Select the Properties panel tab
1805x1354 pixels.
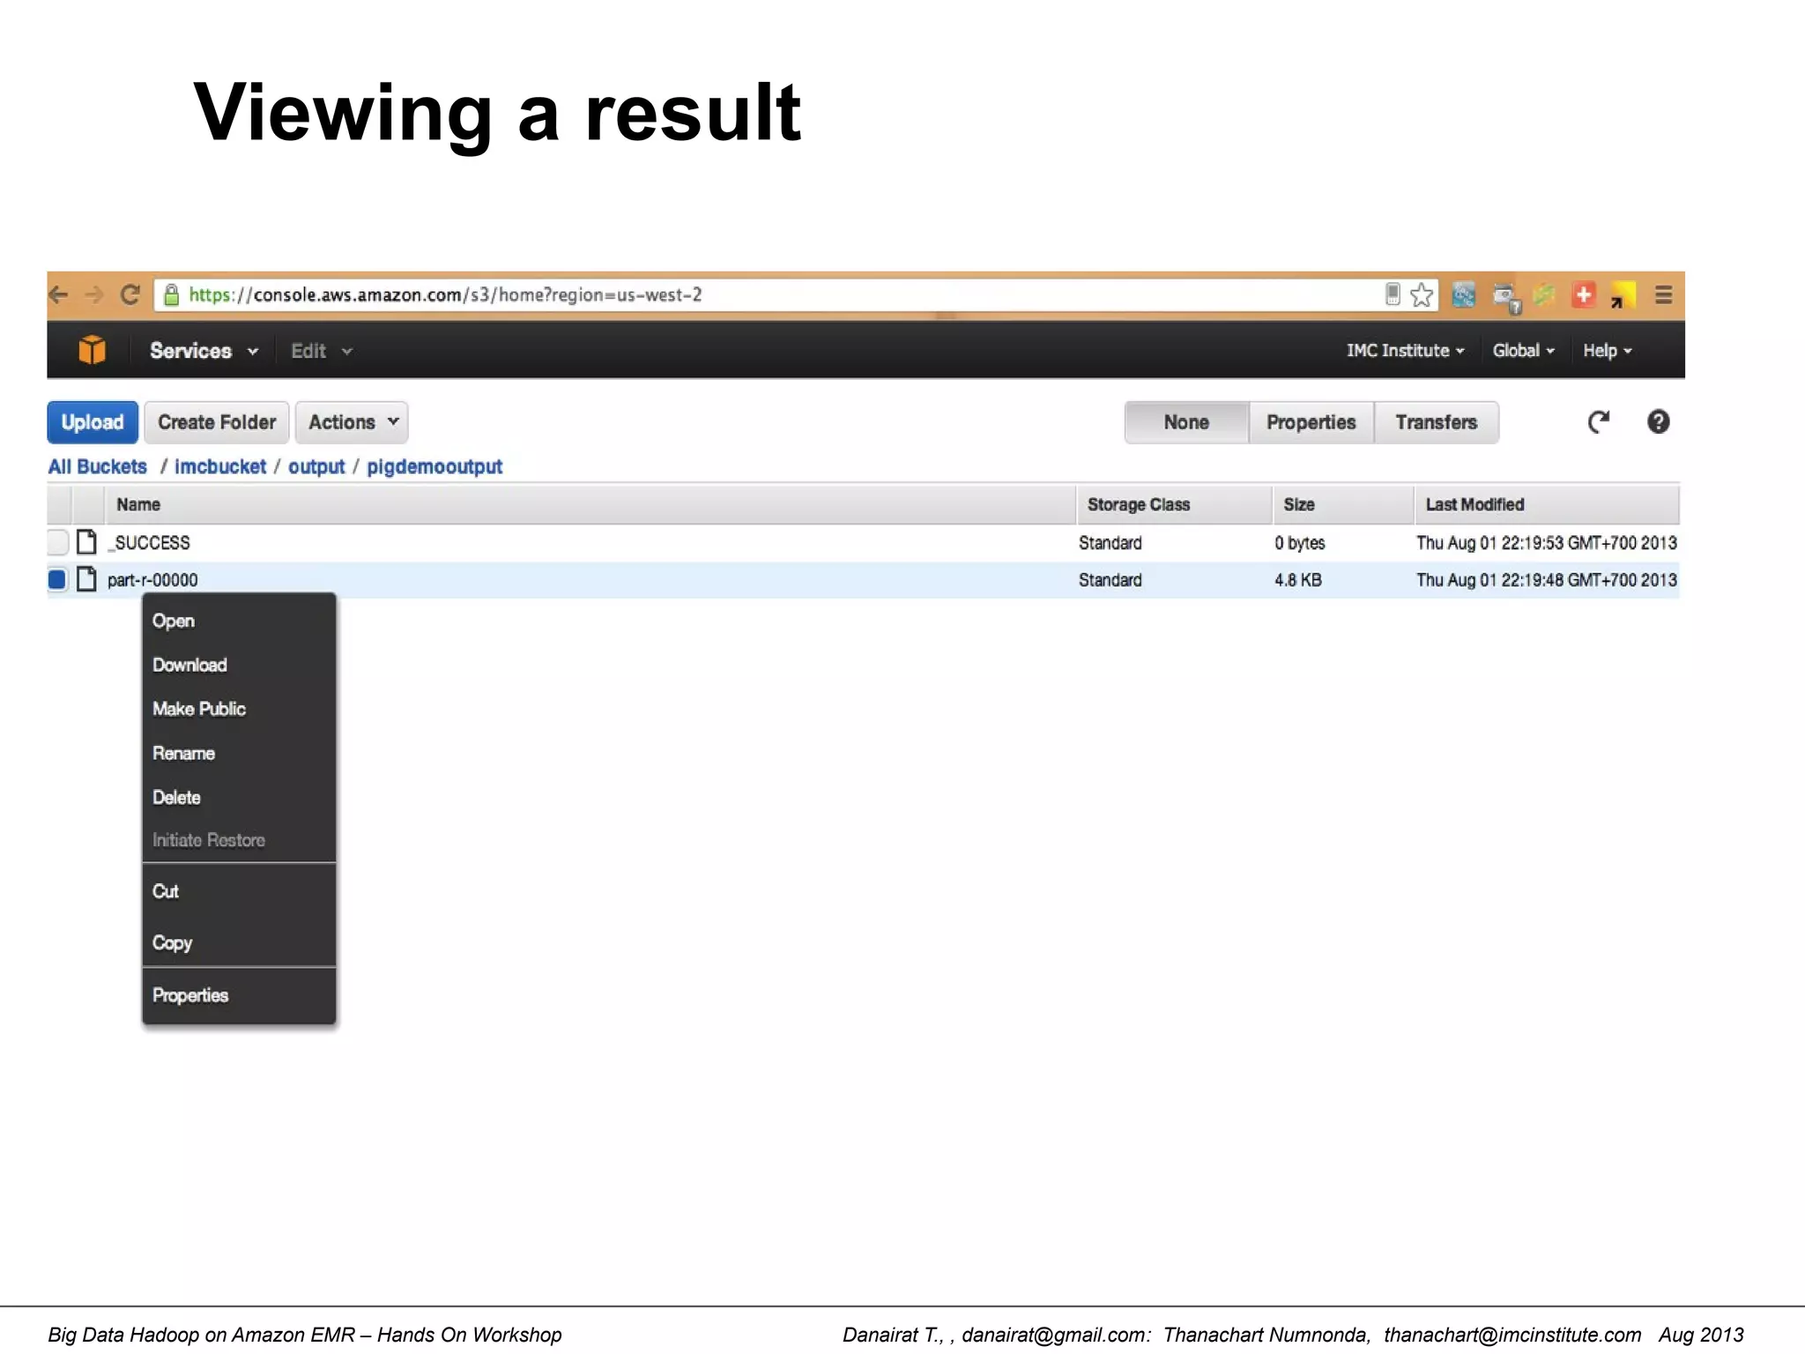click(1311, 422)
